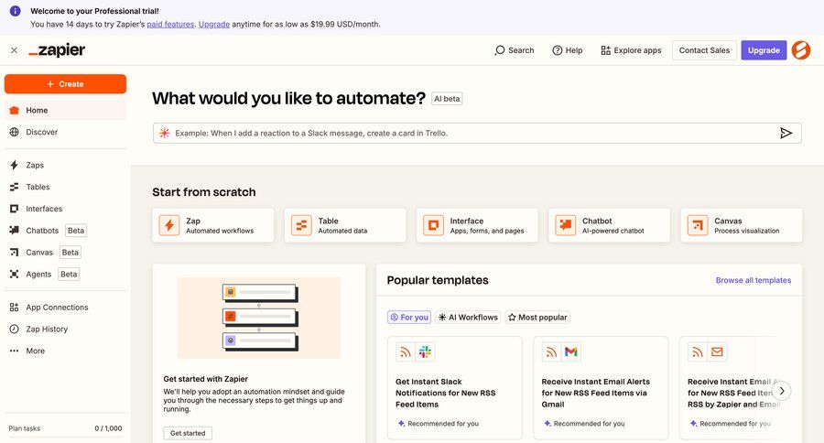The width and height of the screenshot is (824, 443).
Task: Open Zap History clock icon
Action: point(14,329)
